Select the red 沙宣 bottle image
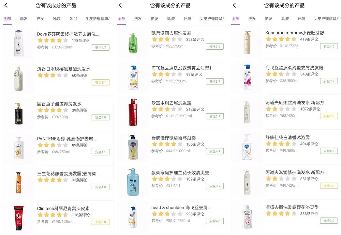 (133, 113)
